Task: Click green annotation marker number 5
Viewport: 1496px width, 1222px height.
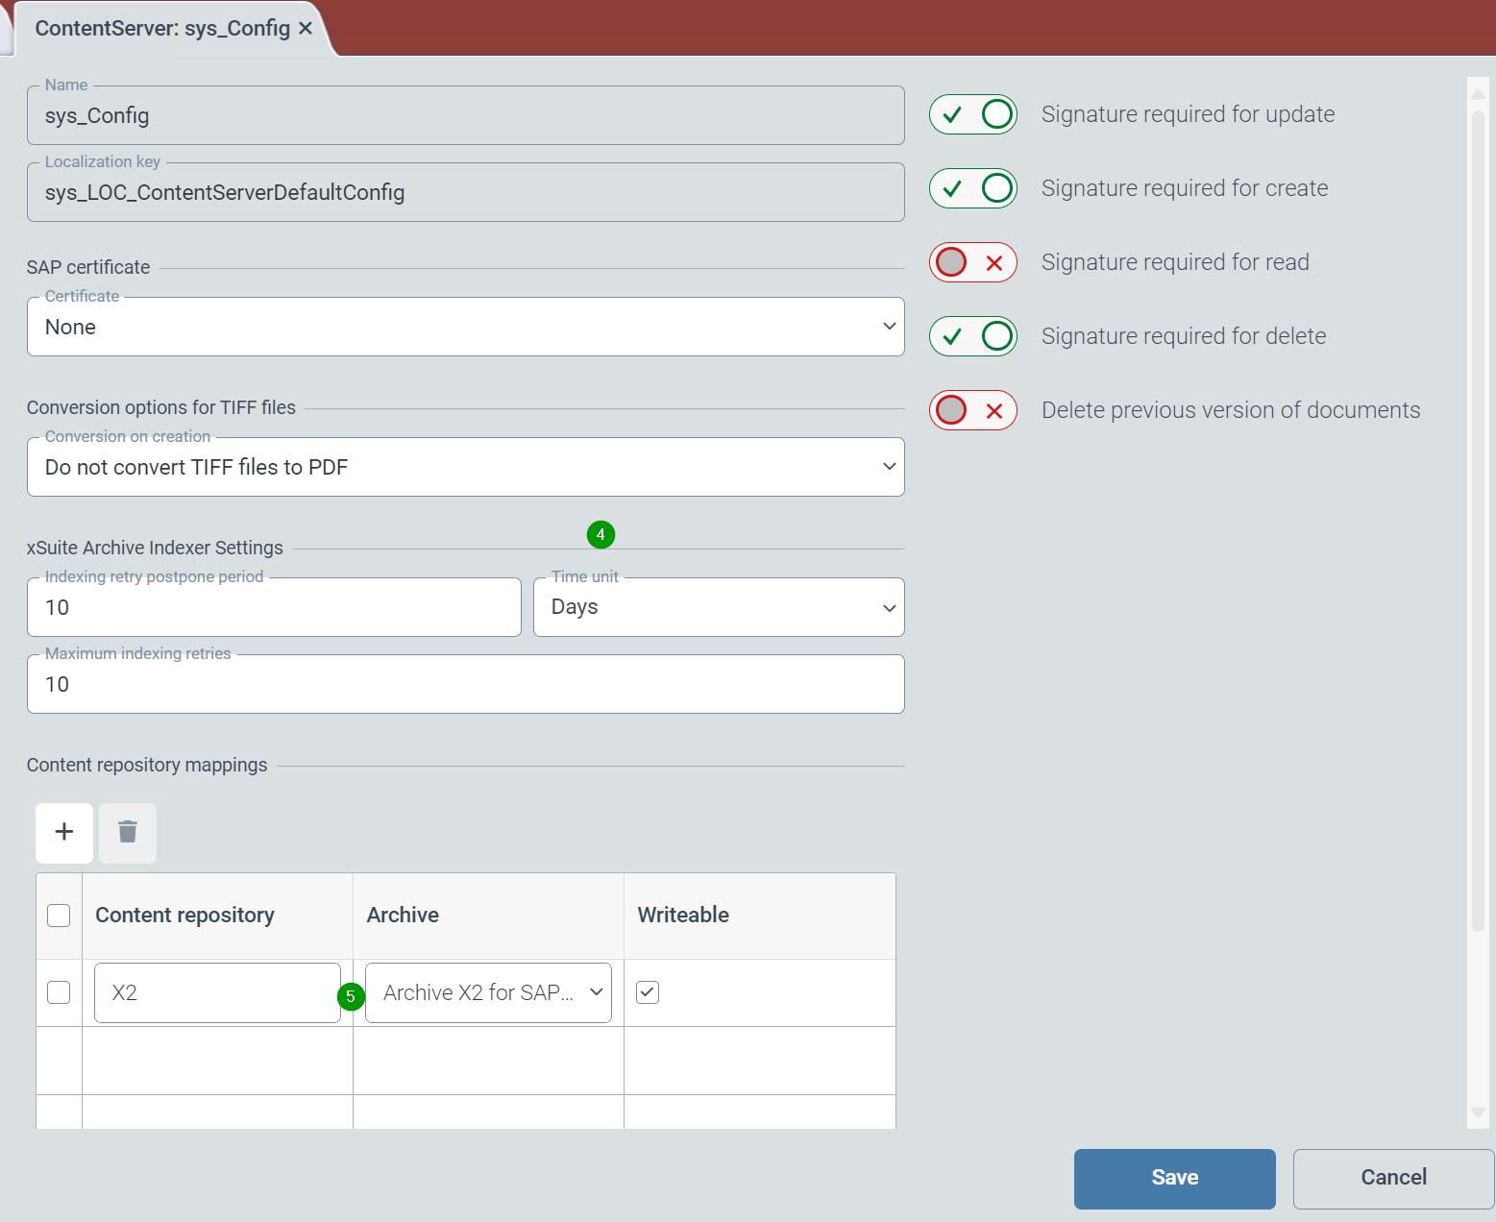Action: click(x=351, y=996)
